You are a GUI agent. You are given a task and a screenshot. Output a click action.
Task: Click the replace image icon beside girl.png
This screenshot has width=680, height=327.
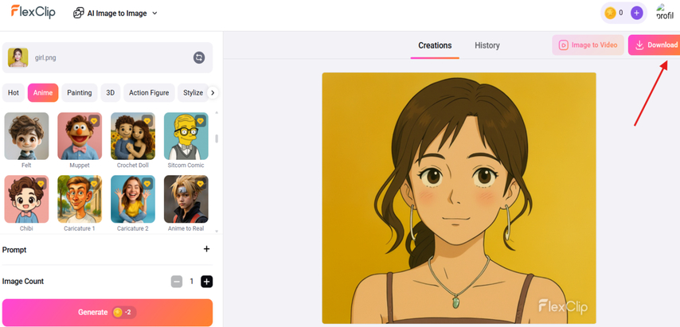(199, 57)
